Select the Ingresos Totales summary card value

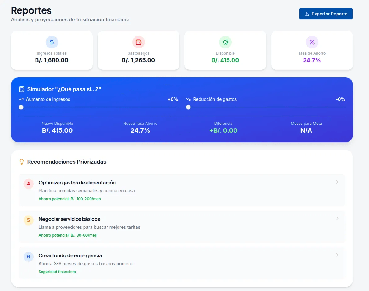pos(52,60)
